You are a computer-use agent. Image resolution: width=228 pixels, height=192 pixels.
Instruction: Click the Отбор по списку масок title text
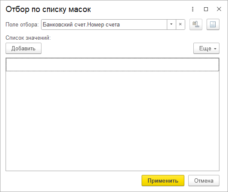(x=48, y=9)
